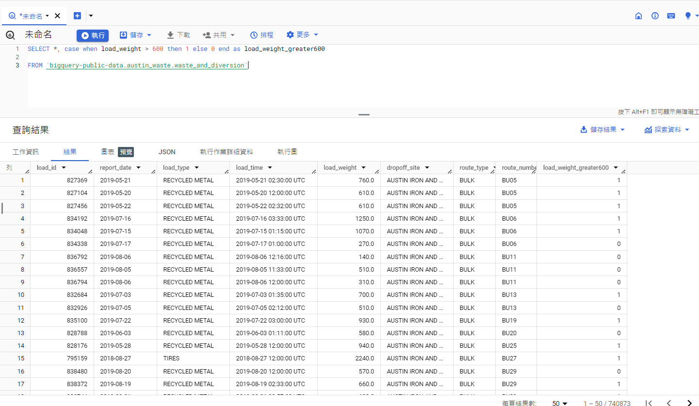Viewport: 699px width, 406px height.
Task: Close the 未命名 query tab
Action: tap(57, 16)
